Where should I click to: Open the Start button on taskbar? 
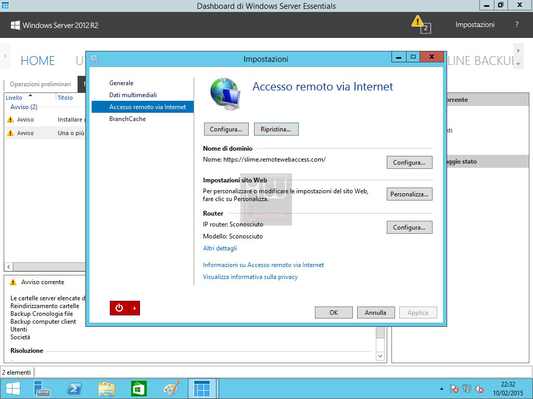(12, 389)
